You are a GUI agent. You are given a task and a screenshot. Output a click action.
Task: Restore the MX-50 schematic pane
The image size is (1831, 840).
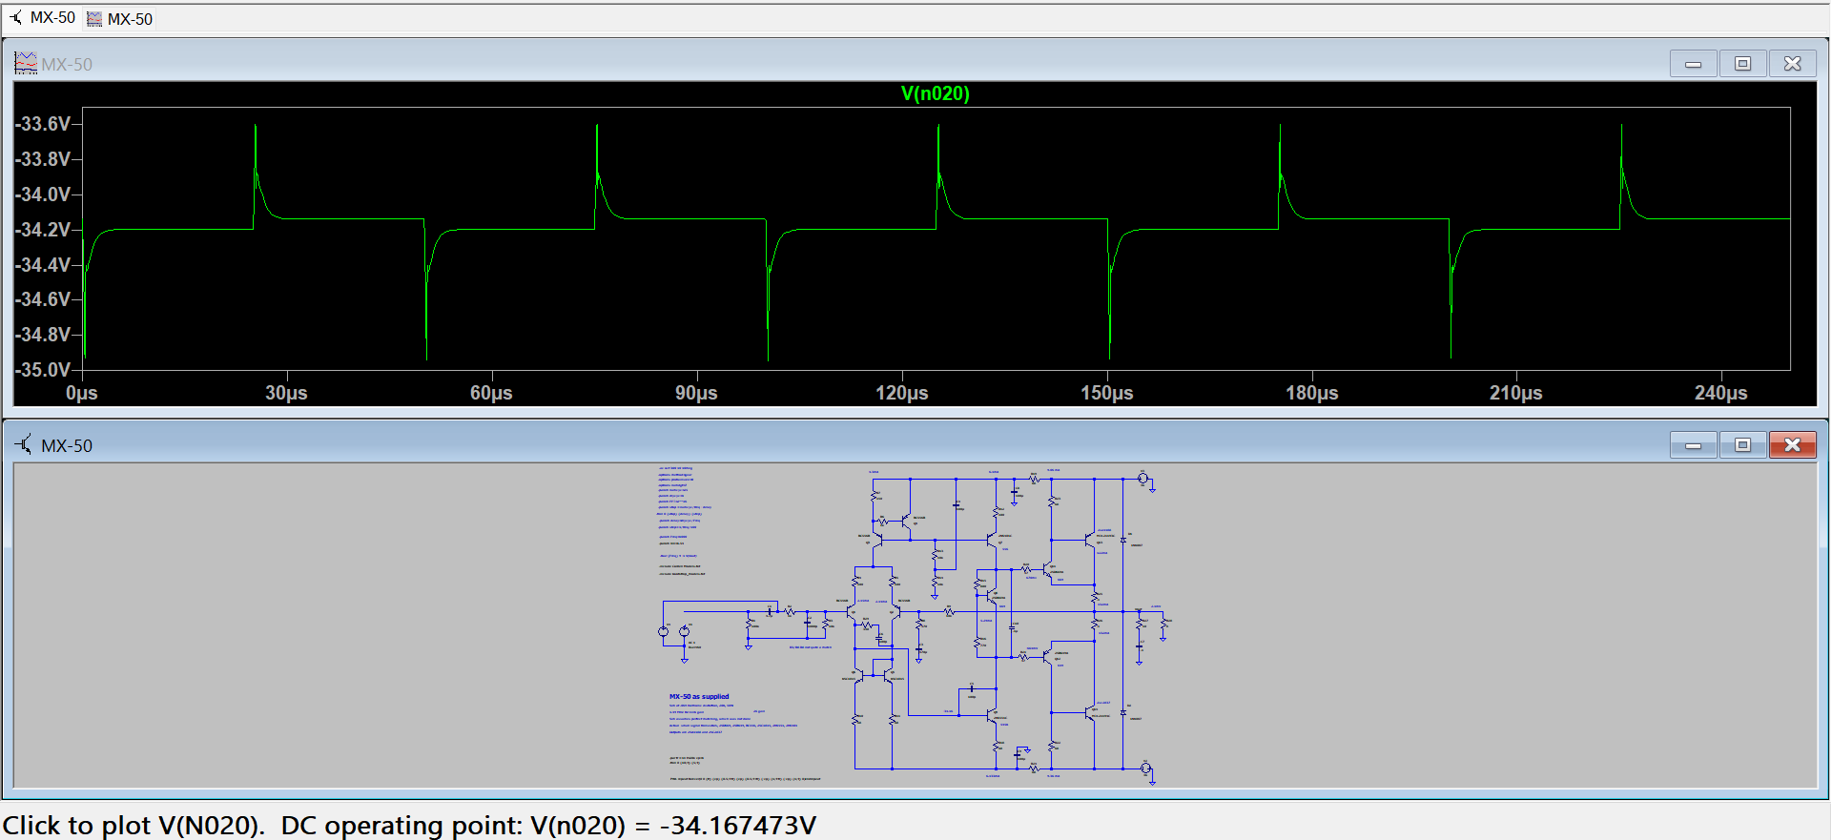[1743, 445]
